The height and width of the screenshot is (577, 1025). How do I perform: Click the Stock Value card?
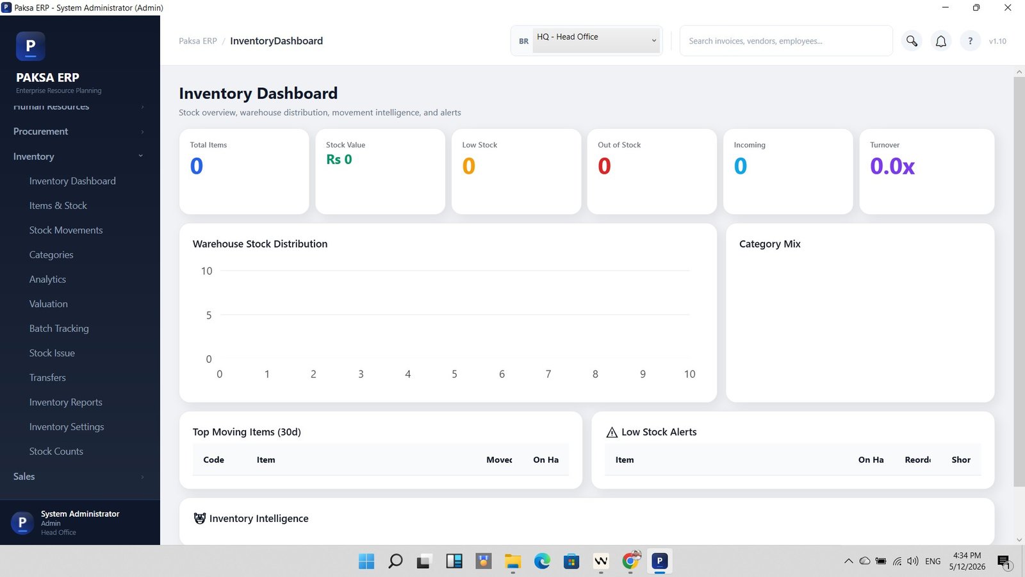(380, 172)
